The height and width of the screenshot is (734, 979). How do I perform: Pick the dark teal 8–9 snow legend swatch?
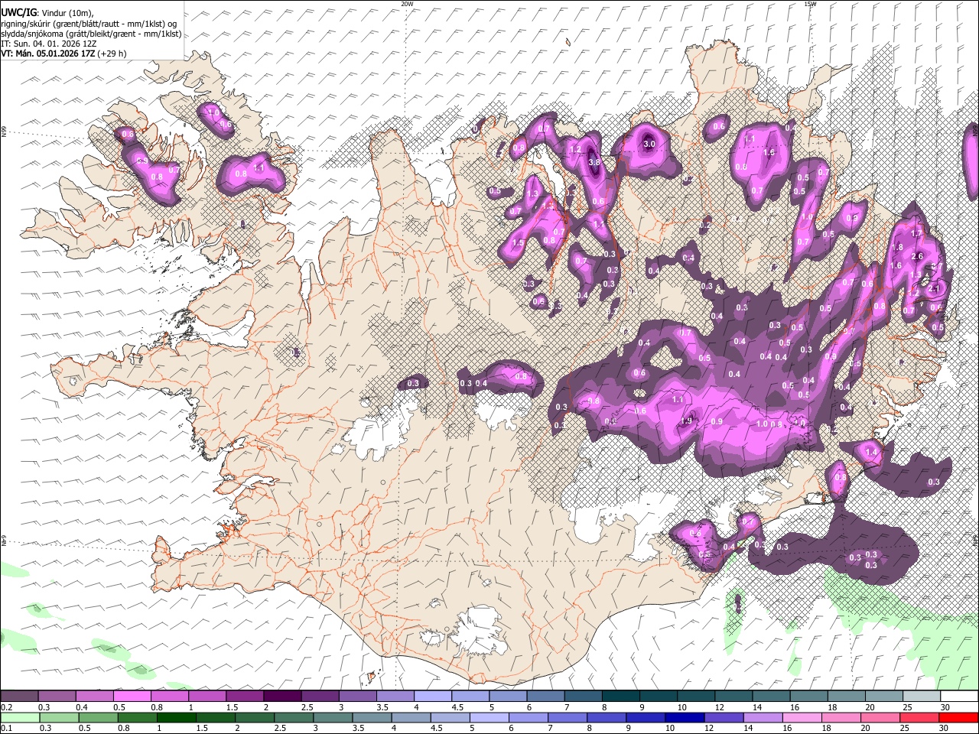coord(620,697)
